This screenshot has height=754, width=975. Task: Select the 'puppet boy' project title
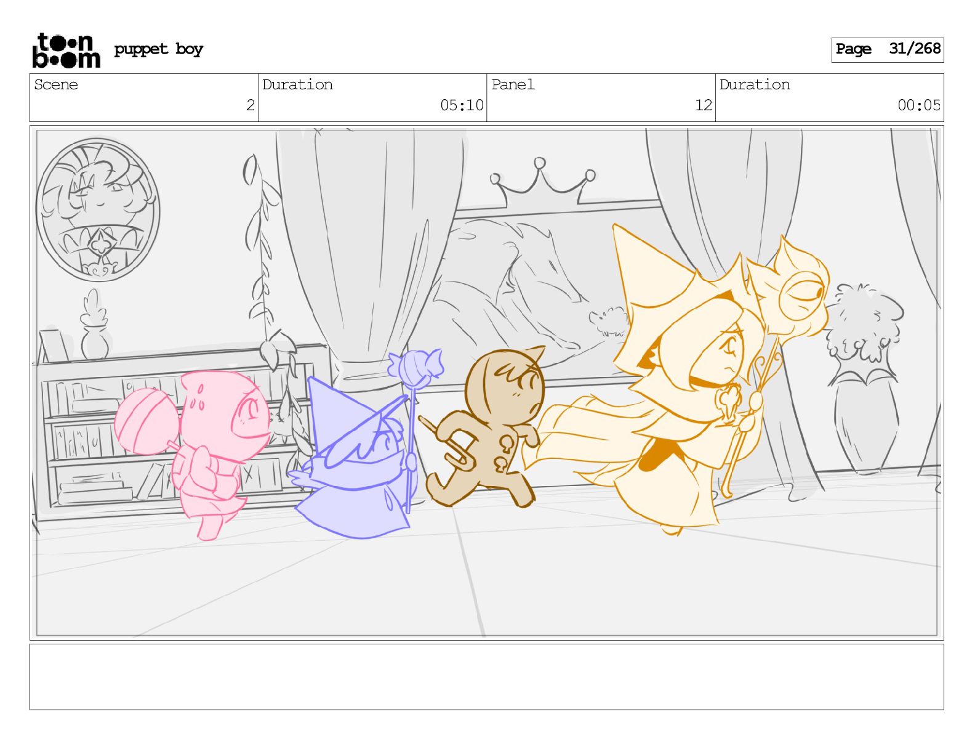click(158, 49)
